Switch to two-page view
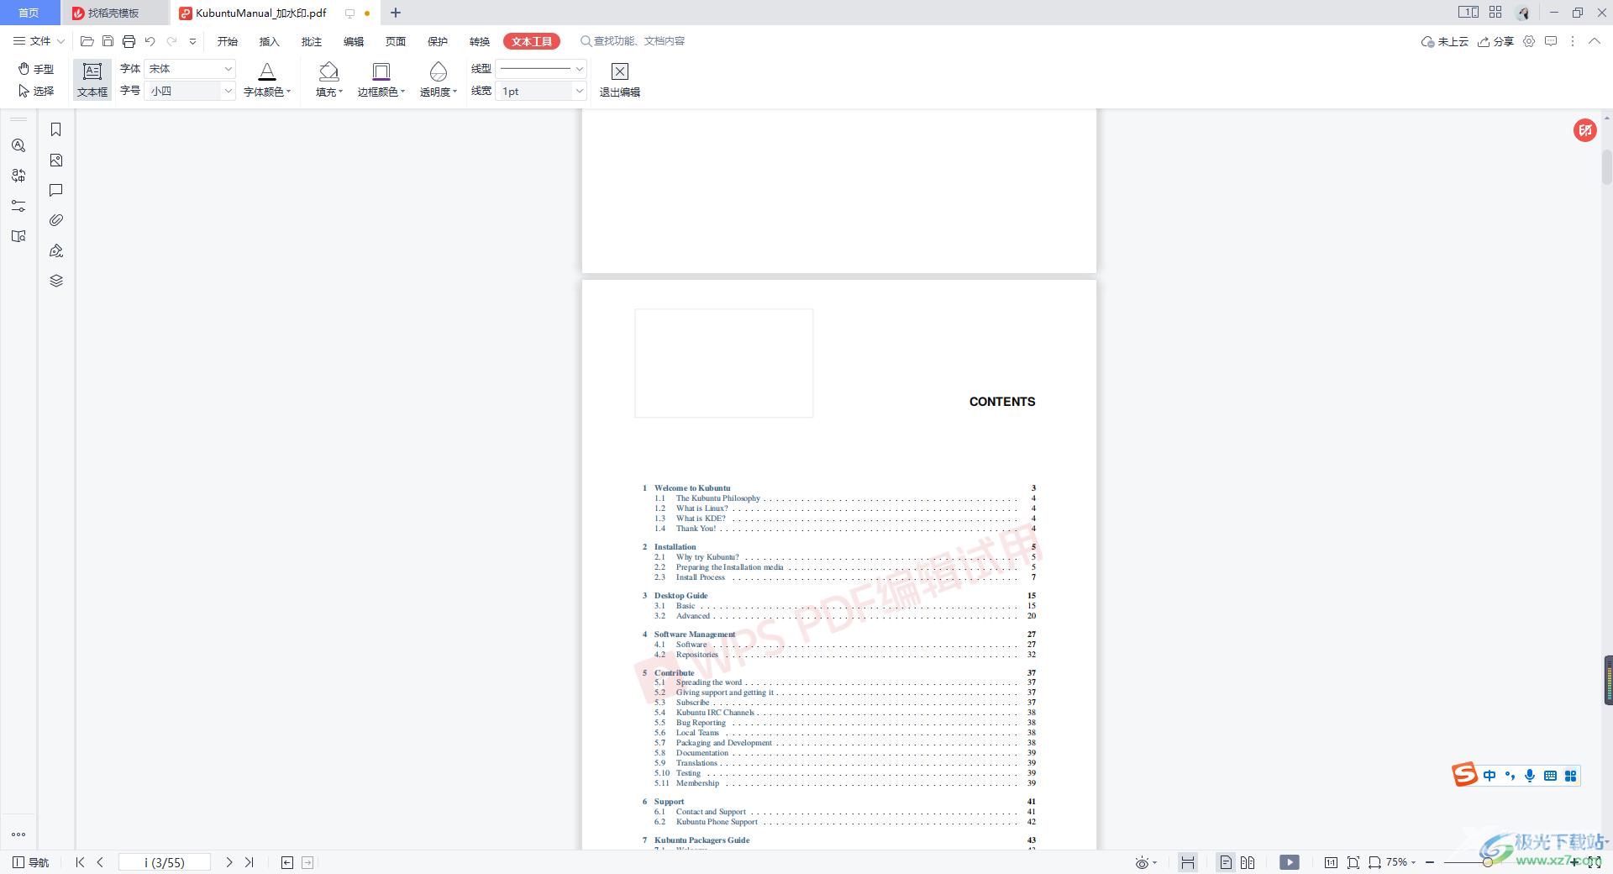The height and width of the screenshot is (874, 1613). [x=1248, y=862]
